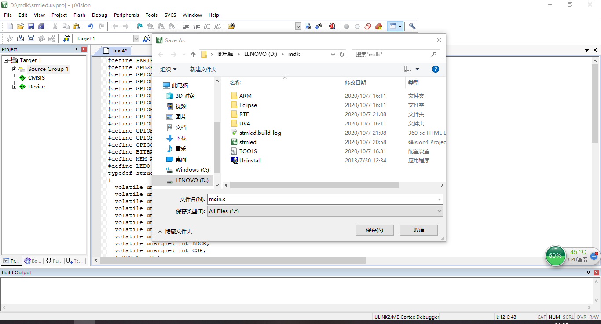Click the Download LOAD icon
Viewport: 601px width, 324px height.
coord(66,39)
